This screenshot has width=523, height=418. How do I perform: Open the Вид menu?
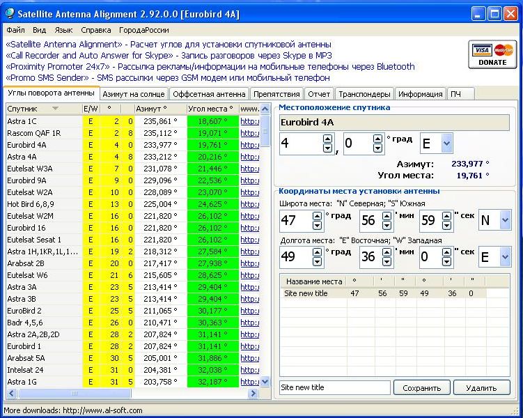pos(40,30)
